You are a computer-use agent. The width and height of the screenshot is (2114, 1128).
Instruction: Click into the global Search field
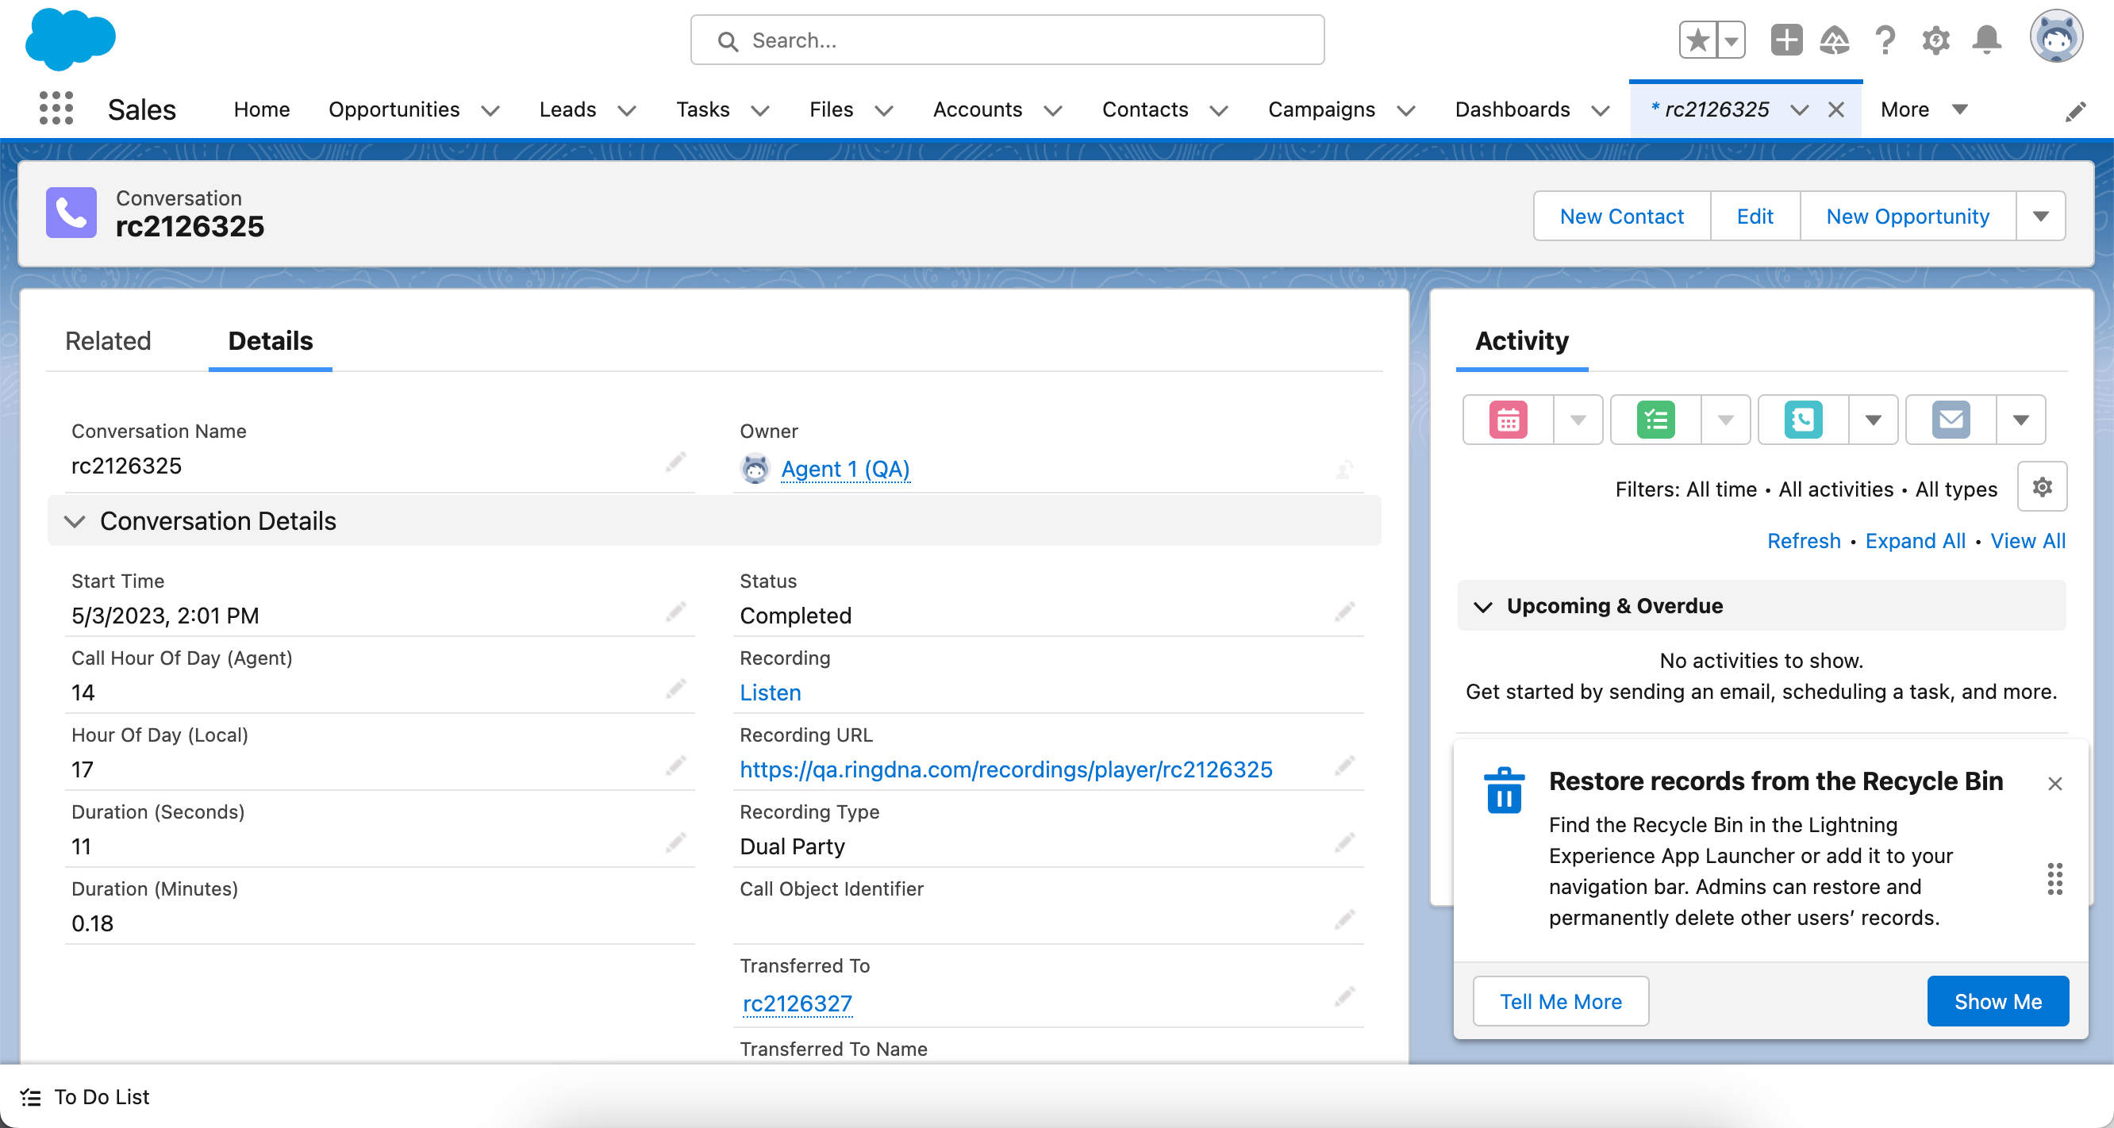1007,40
